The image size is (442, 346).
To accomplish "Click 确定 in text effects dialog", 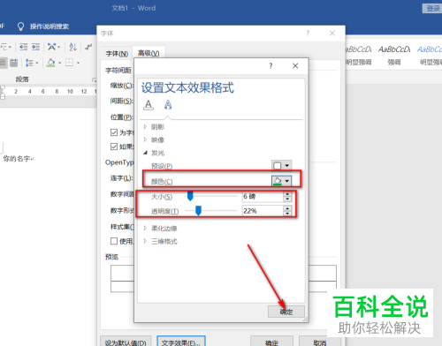I will 286,312.
